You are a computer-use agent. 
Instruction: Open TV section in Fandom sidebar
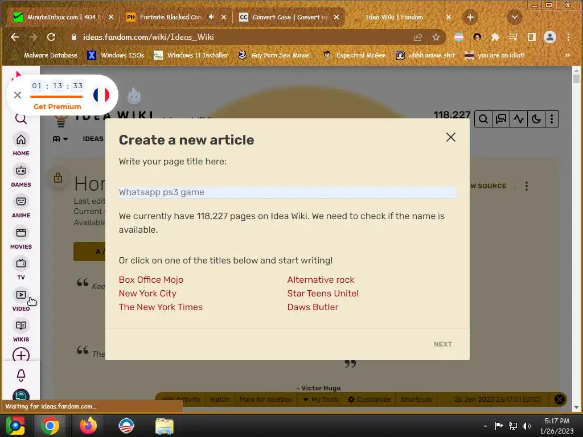tap(21, 269)
